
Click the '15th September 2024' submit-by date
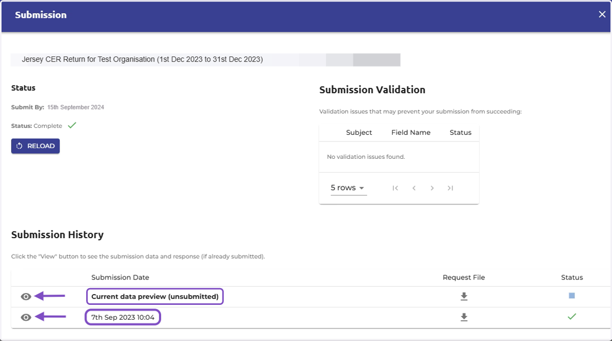point(75,107)
